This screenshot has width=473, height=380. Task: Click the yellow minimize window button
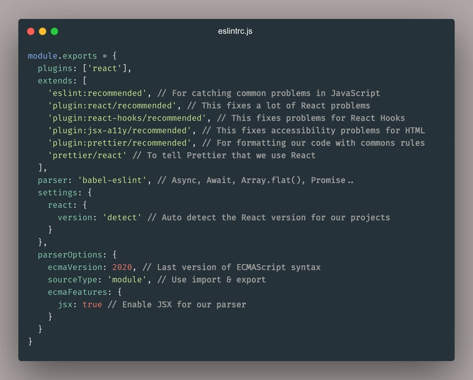pyautogui.click(x=43, y=31)
